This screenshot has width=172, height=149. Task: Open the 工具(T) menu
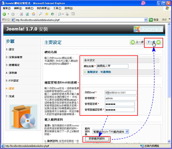pos(57,8)
